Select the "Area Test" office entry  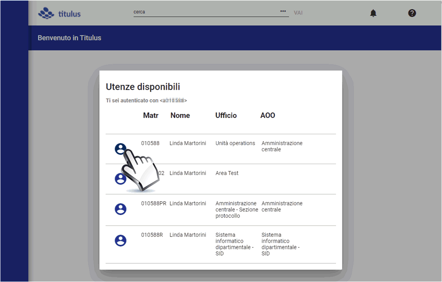coord(227,173)
